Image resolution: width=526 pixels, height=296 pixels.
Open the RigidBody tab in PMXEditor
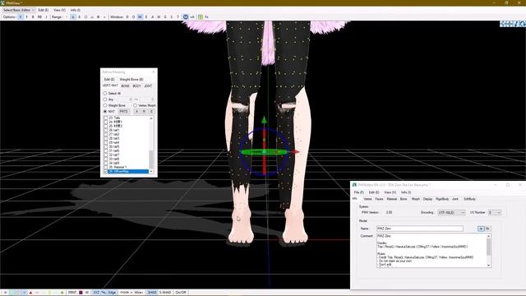pyautogui.click(x=442, y=199)
